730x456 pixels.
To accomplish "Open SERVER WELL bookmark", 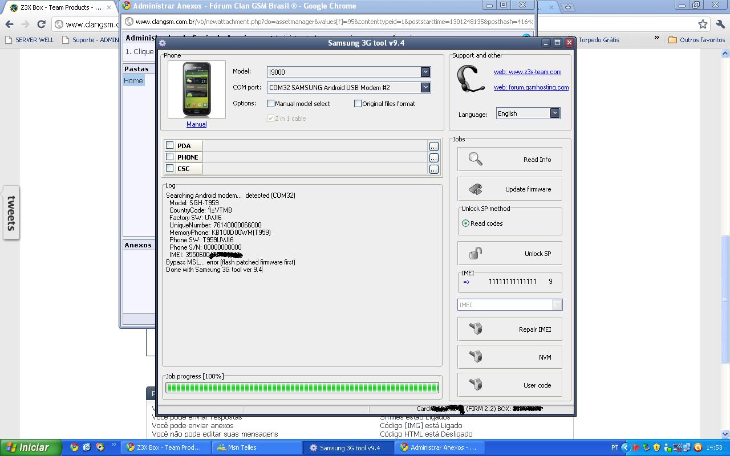I will 29,40.
